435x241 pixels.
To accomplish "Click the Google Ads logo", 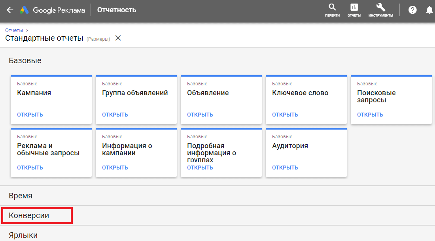I will pos(25,10).
